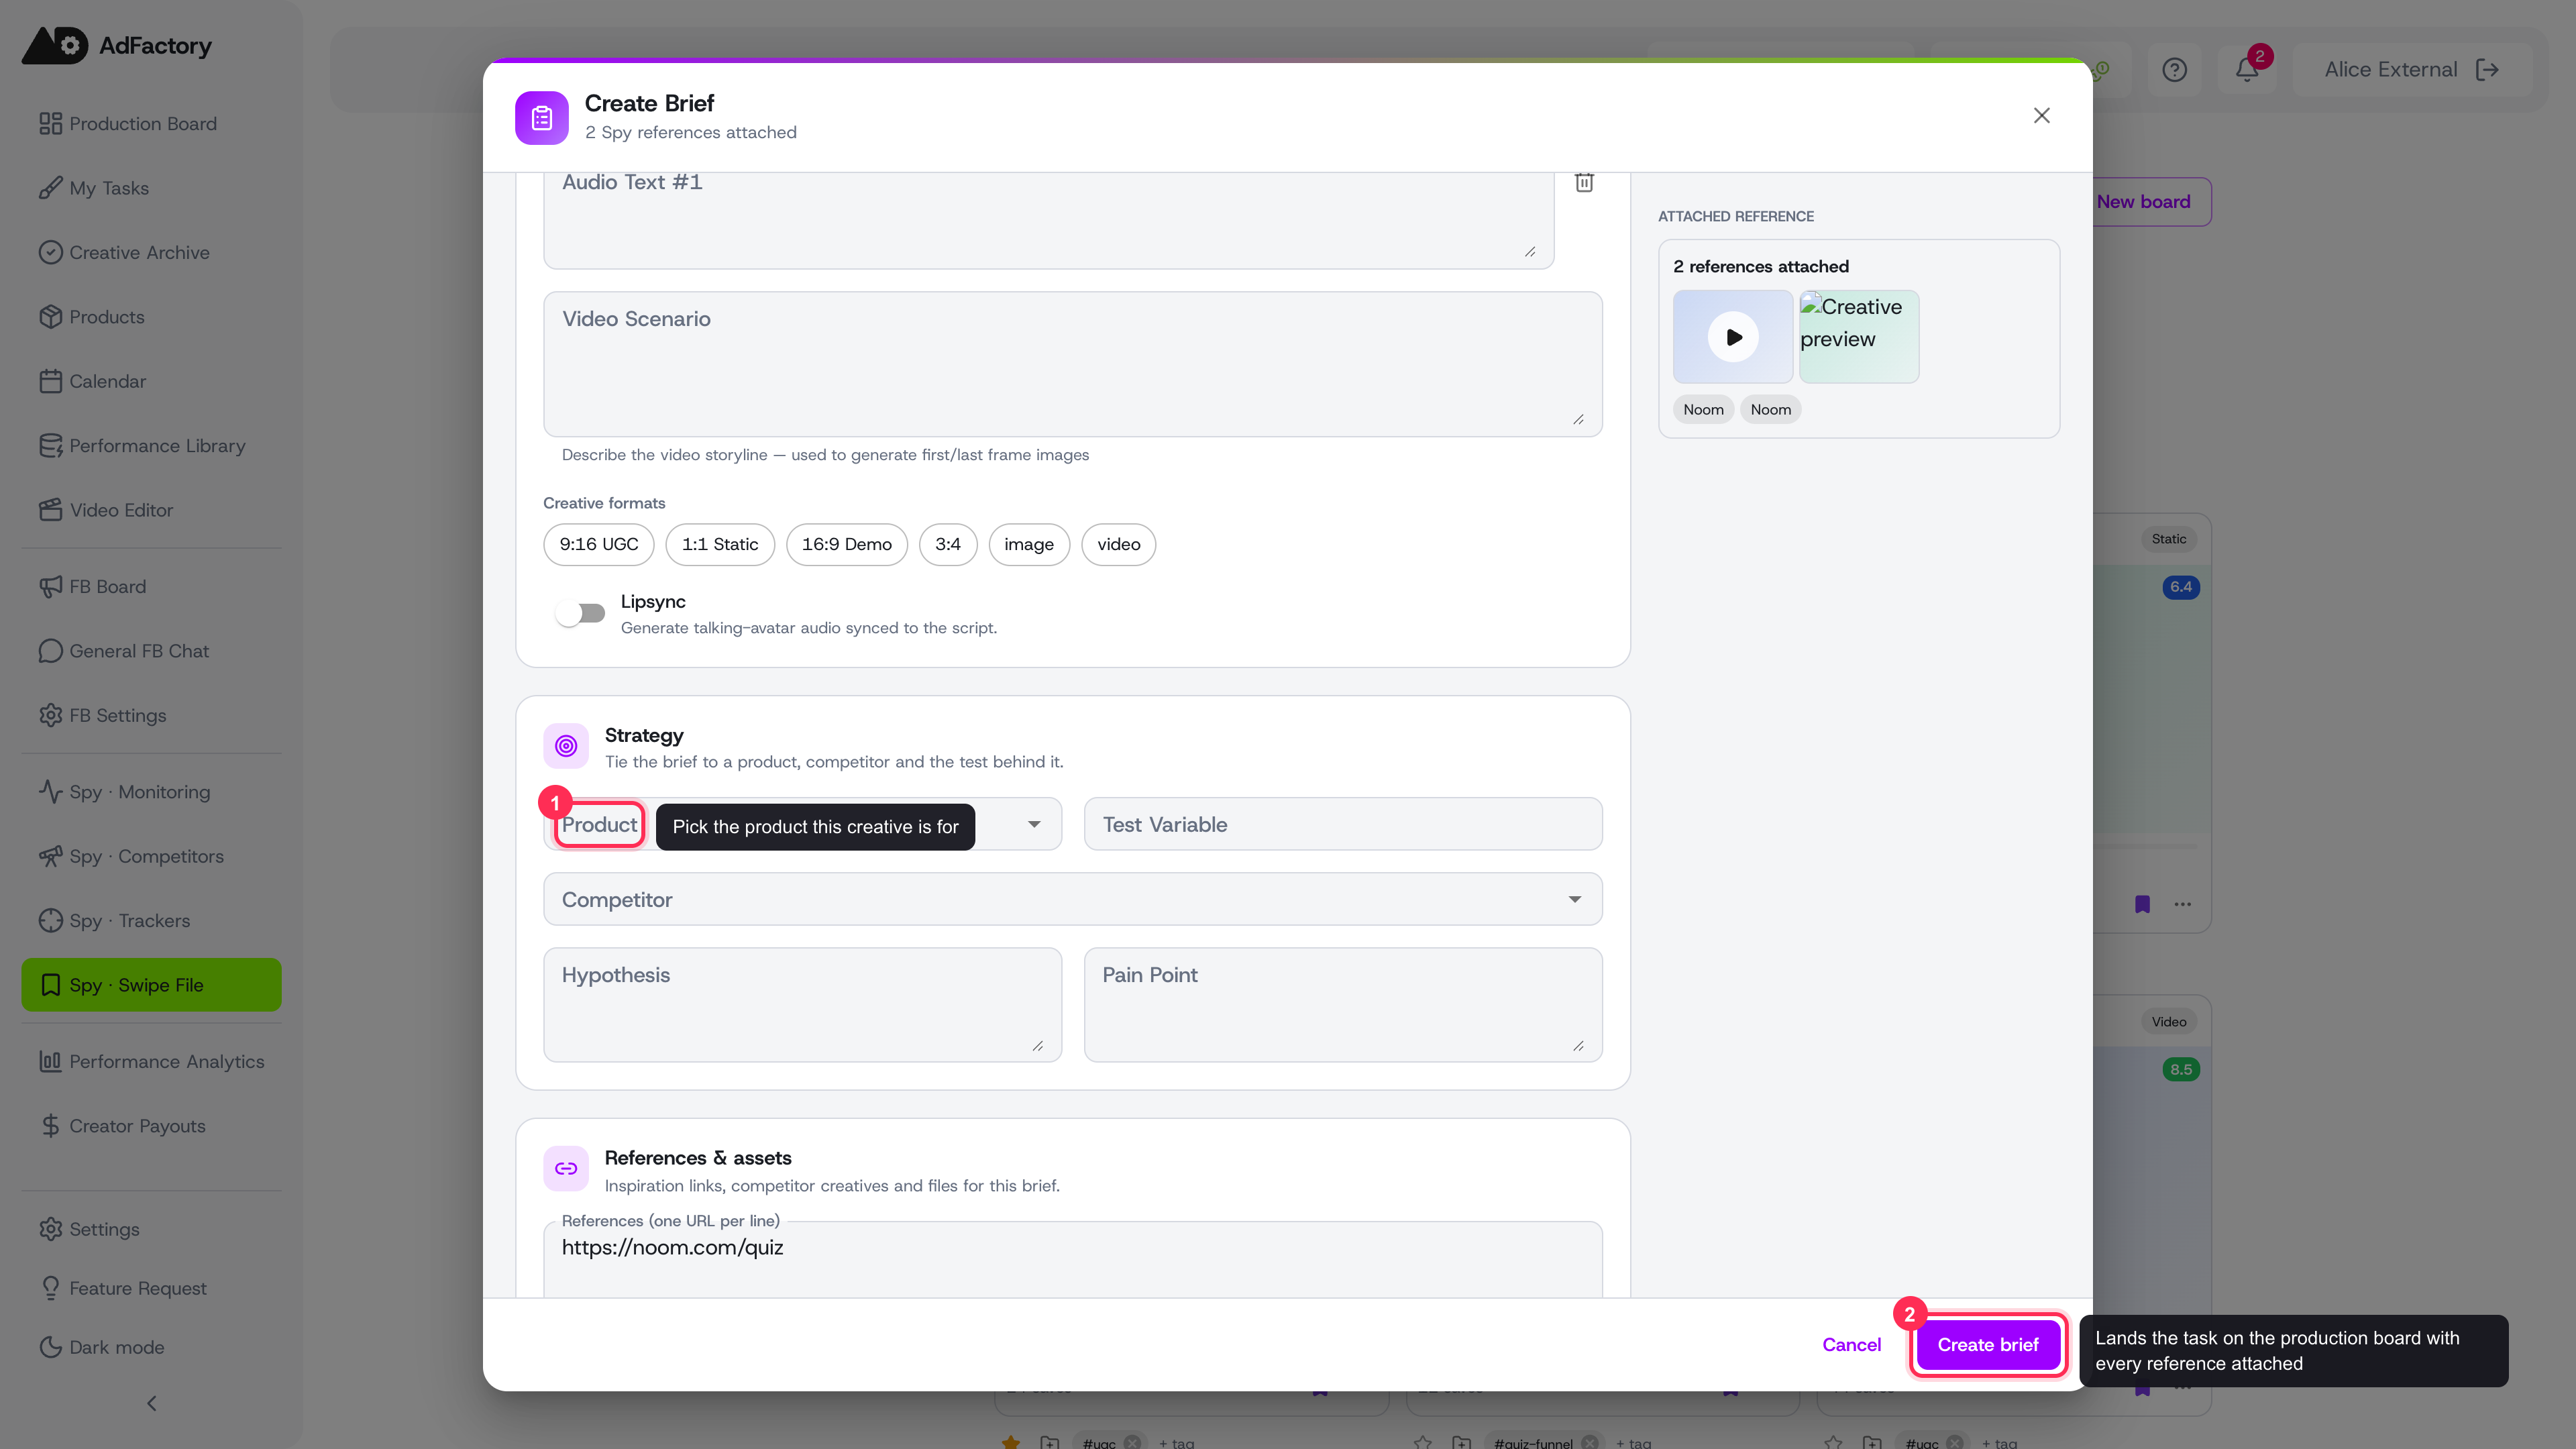Viewport: 2576px width, 1449px height.
Task: Click the Create Brief clipboard icon
Action: click(542, 118)
